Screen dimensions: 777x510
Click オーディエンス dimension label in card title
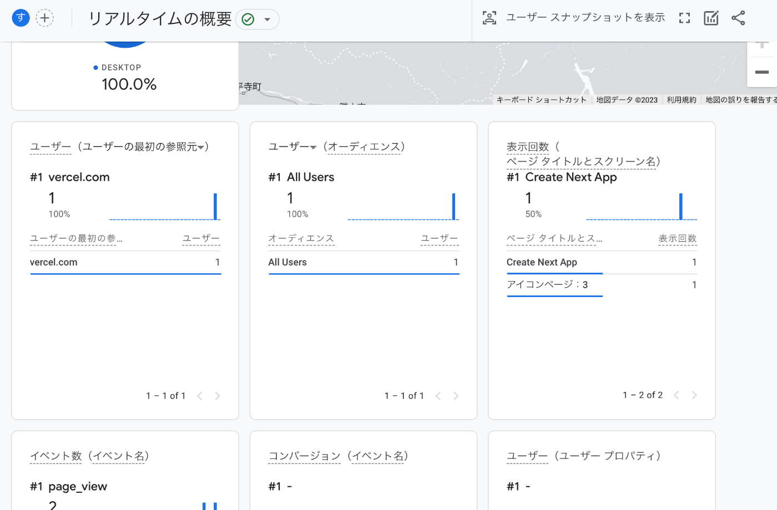[364, 147]
